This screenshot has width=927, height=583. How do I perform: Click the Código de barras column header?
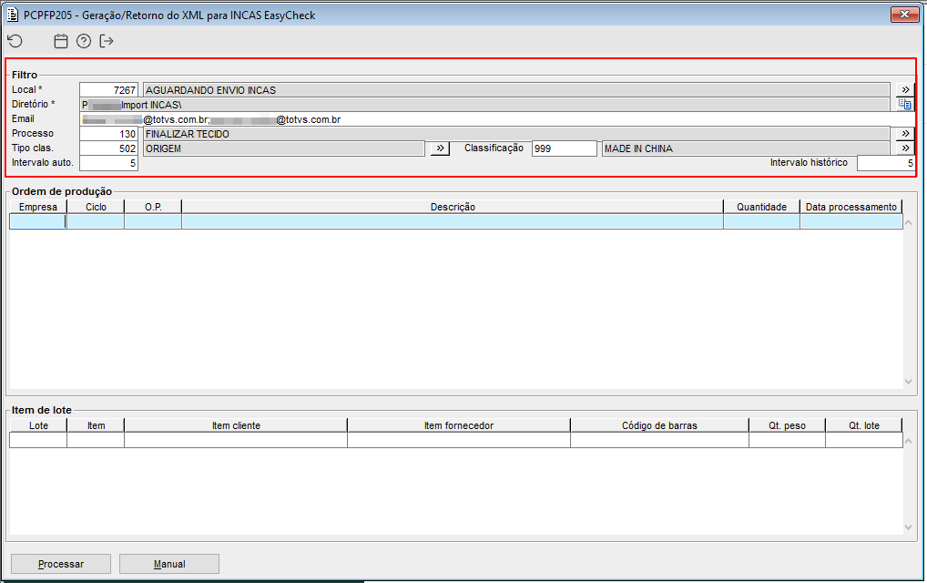coord(659,425)
